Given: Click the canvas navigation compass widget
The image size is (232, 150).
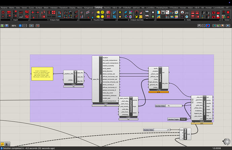Looking at the screenshot, I should 227,141.
